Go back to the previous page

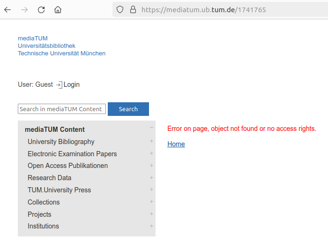pyautogui.click(x=7, y=10)
